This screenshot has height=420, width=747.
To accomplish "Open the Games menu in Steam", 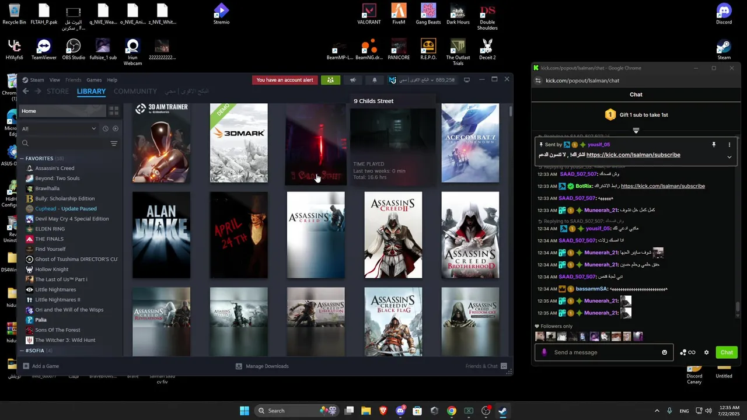I will [94, 80].
